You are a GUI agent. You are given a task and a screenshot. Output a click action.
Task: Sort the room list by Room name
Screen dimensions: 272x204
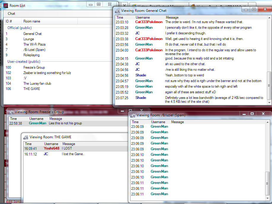pyautogui.click(x=49, y=21)
